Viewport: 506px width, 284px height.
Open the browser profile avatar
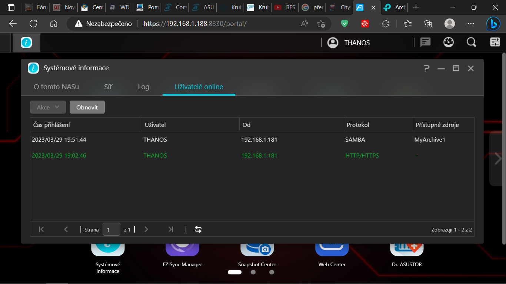pyautogui.click(x=450, y=24)
